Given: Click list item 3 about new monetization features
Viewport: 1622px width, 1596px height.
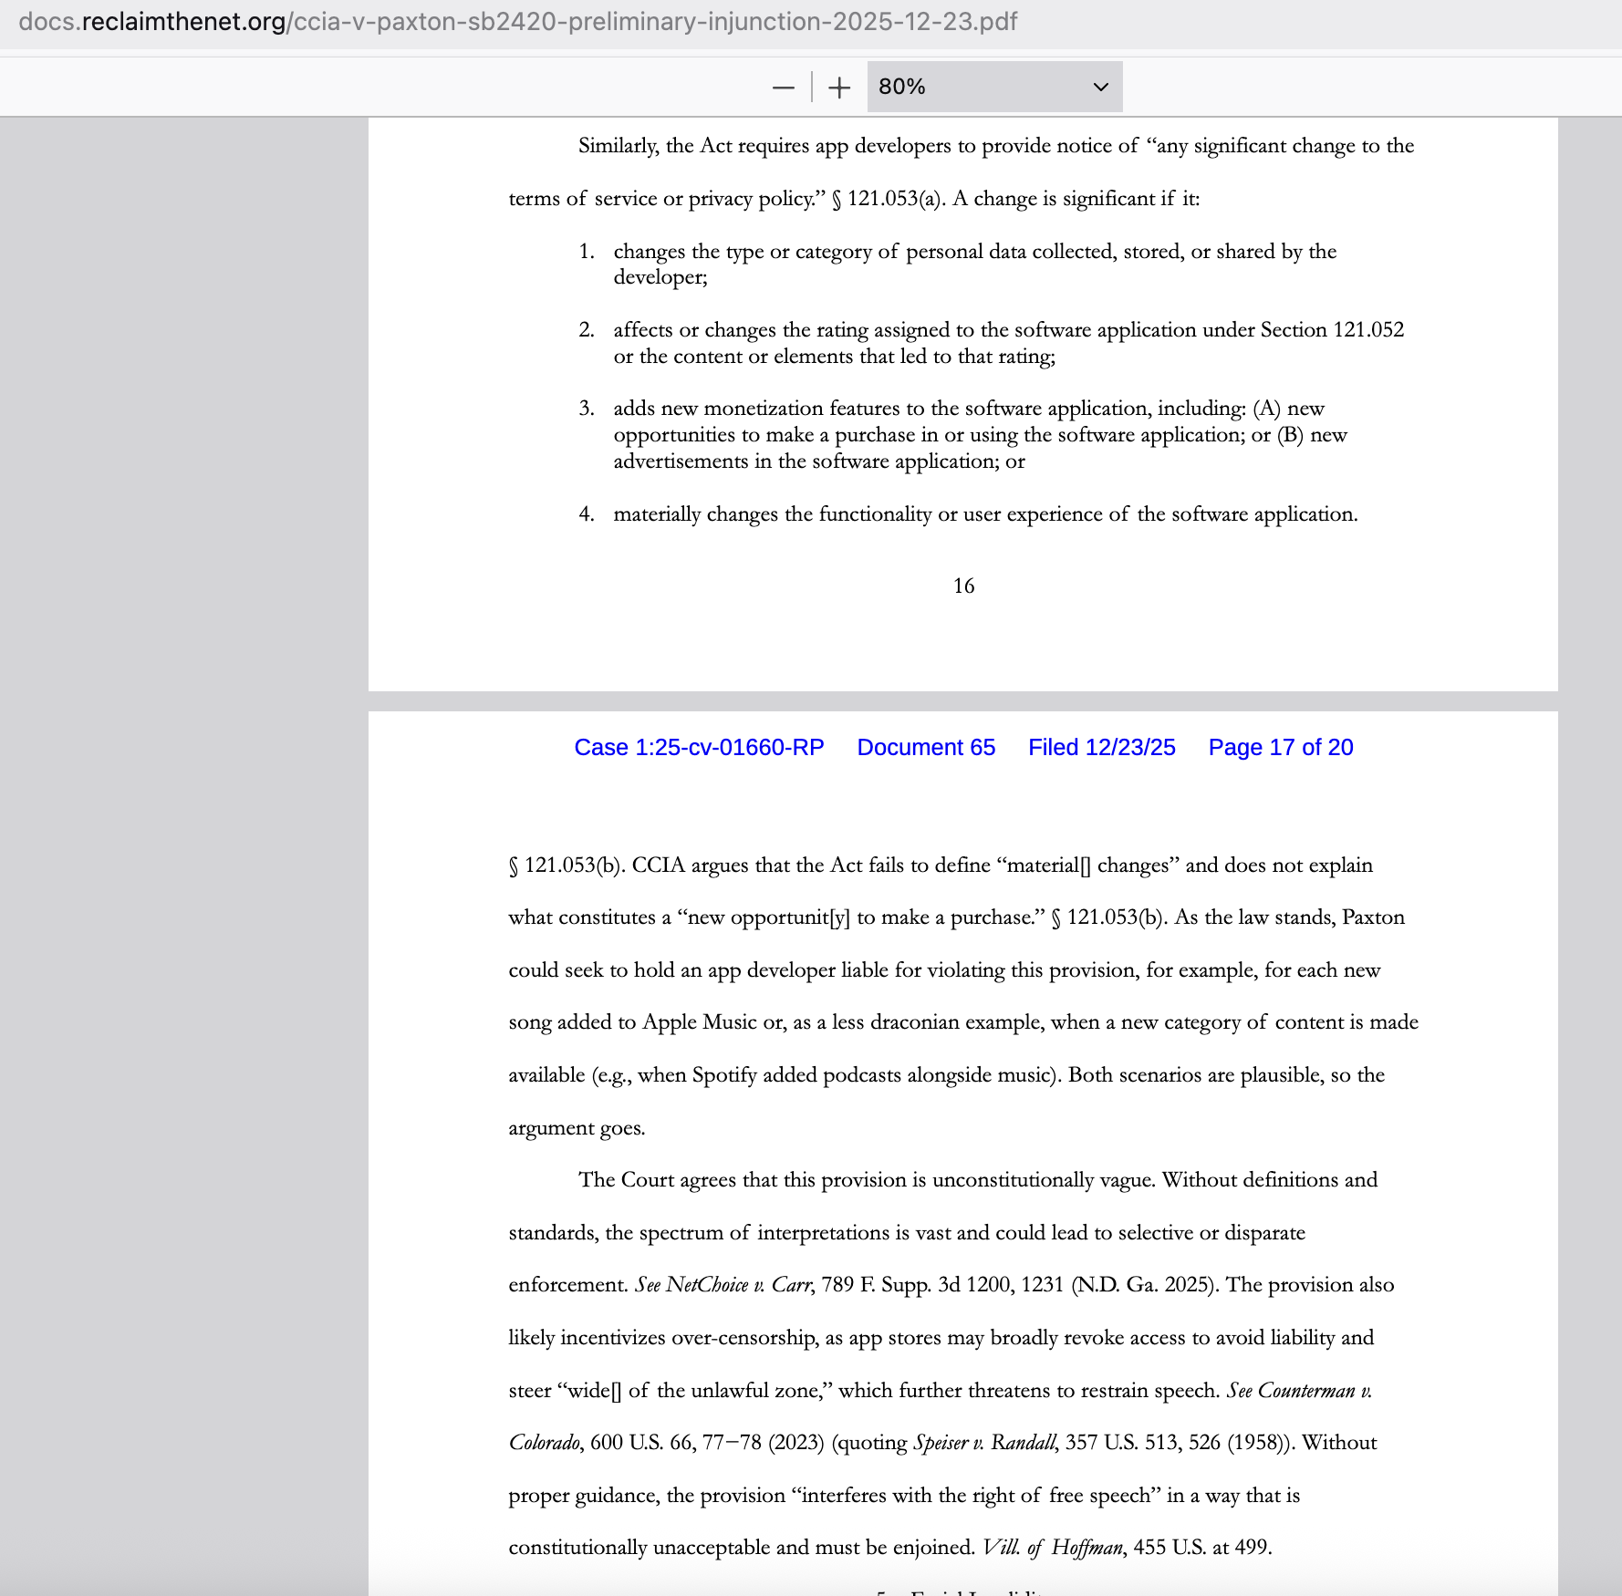Looking at the screenshot, I should click(x=963, y=435).
